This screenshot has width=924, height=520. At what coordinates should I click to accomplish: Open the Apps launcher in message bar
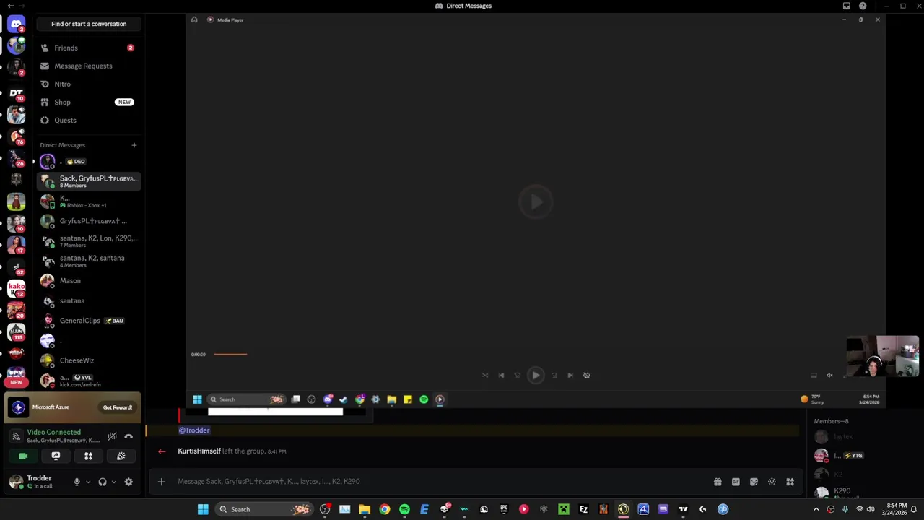pos(790,482)
